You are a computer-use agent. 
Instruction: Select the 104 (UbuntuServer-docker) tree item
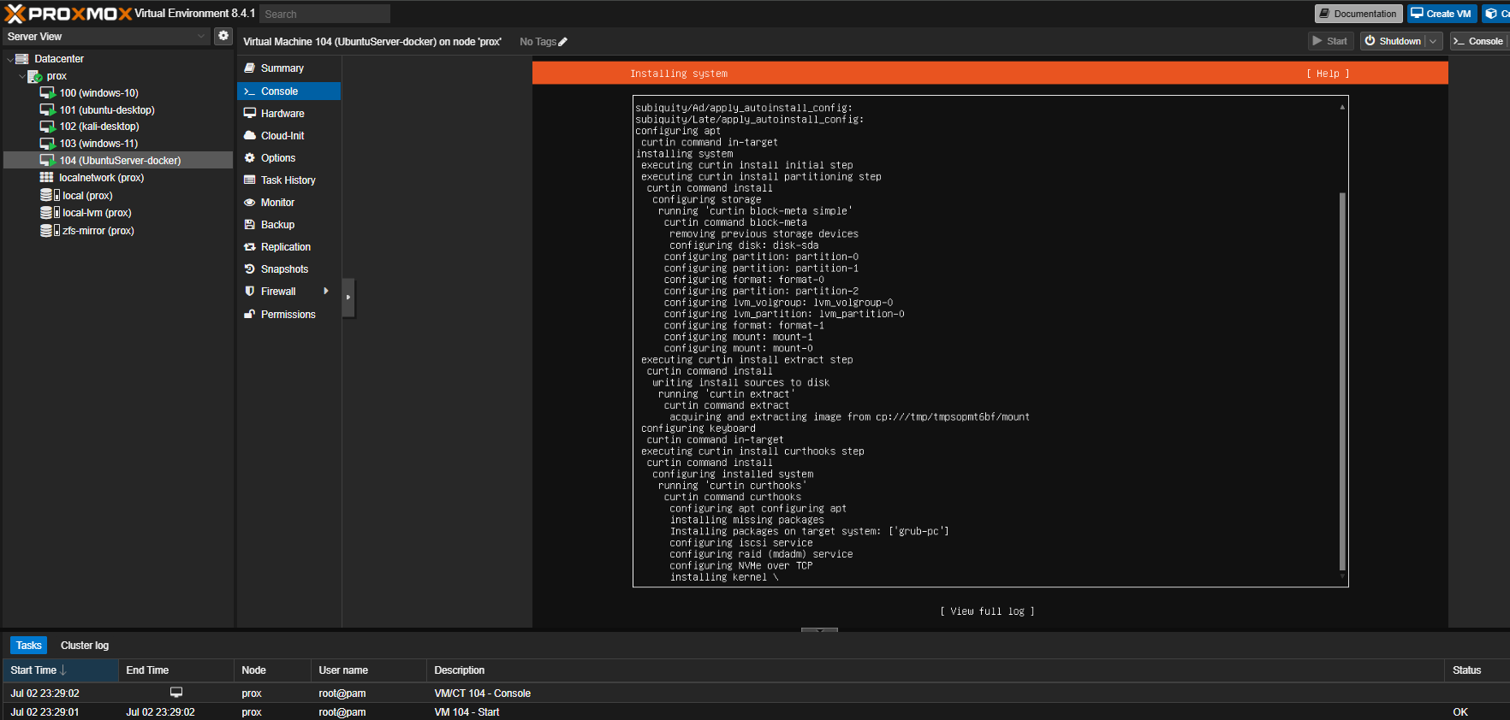tap(118, 160)
